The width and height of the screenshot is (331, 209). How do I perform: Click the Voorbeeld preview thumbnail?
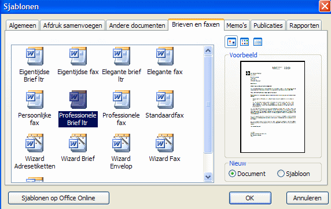[273, 107]
